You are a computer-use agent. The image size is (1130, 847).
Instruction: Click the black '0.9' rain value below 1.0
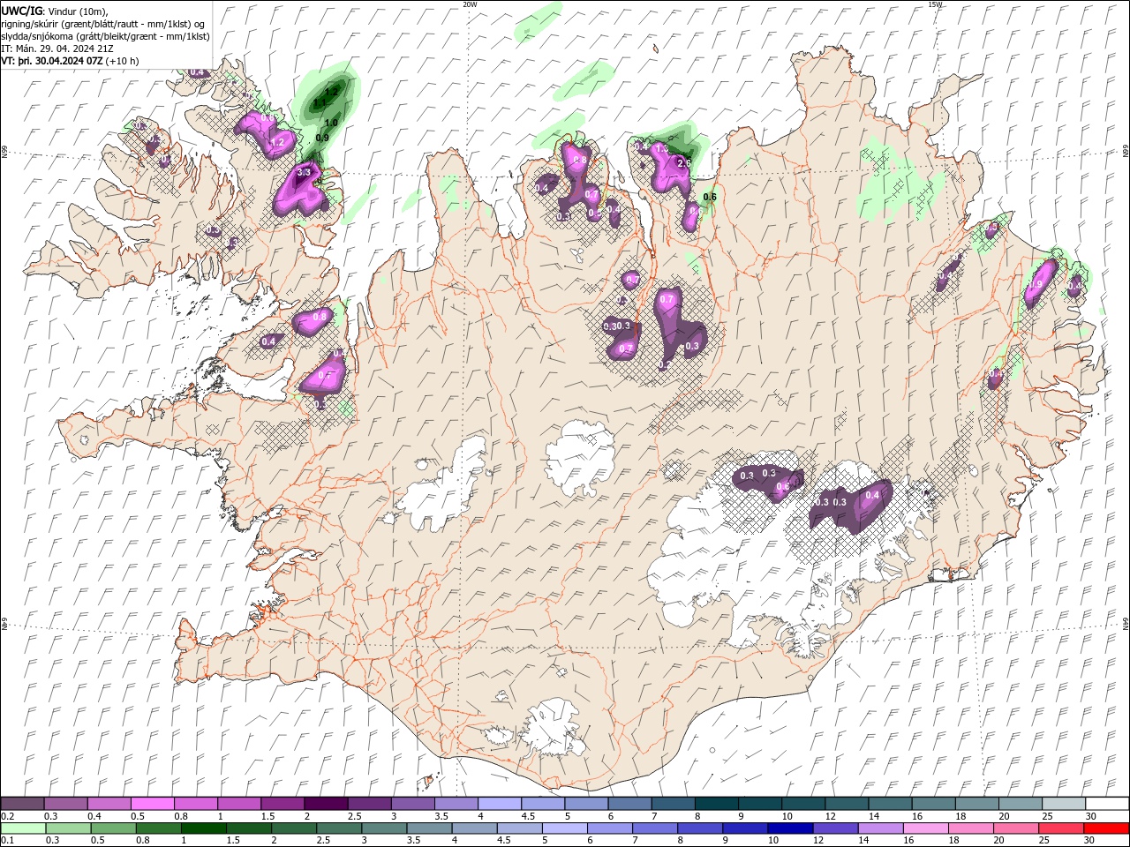[322, 138]
